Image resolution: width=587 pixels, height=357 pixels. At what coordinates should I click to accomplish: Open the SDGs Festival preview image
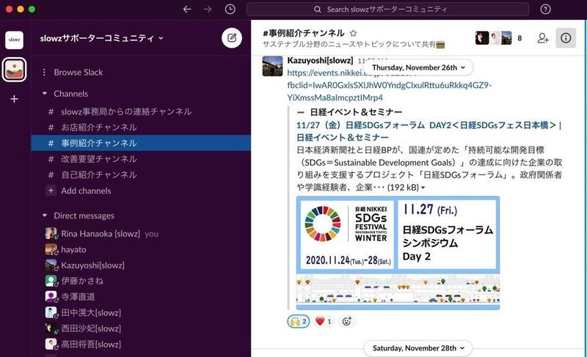[398, 253]
